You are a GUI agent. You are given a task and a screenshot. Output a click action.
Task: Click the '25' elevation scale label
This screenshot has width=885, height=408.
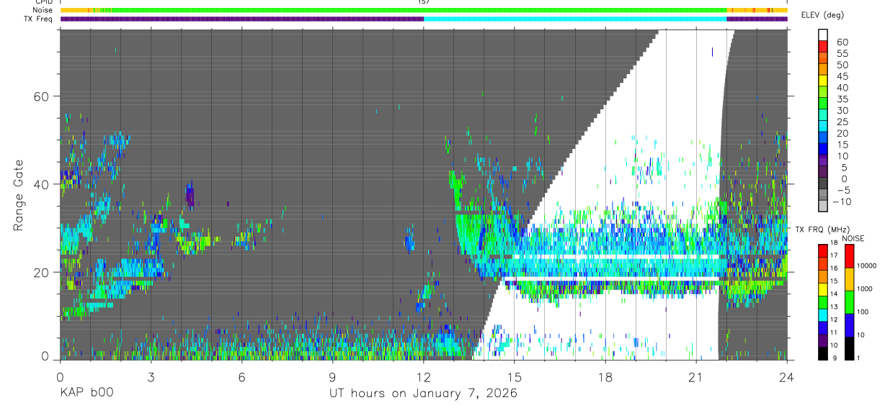coord(842,122)
